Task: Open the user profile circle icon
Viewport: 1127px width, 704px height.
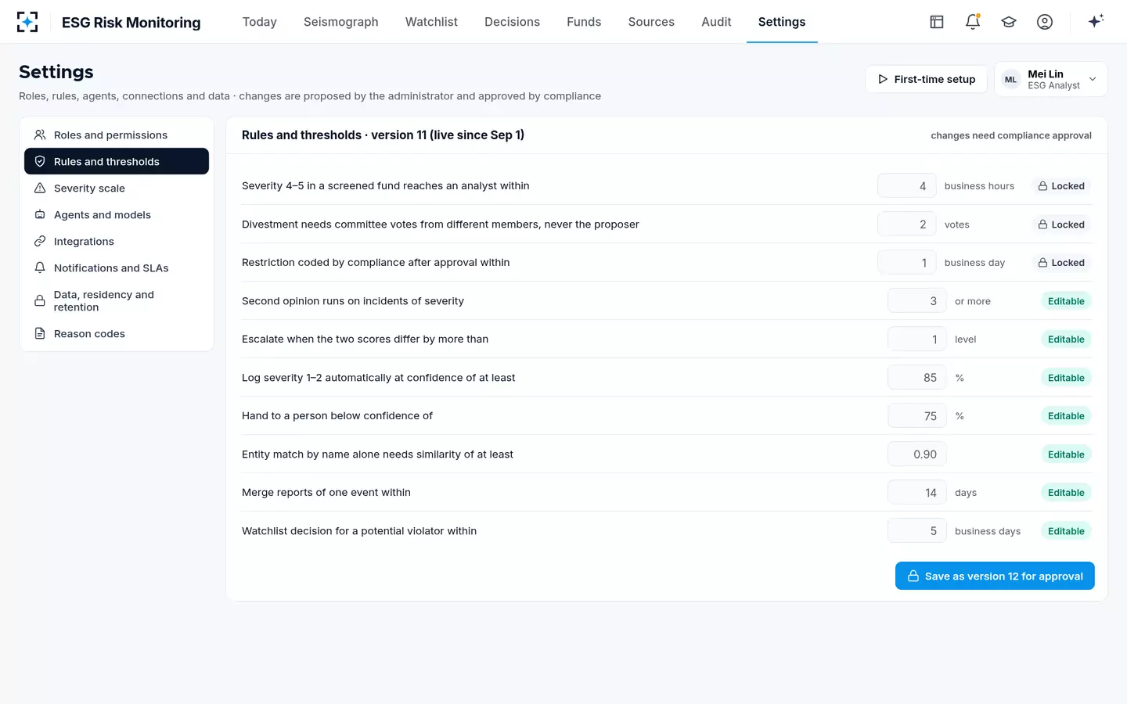Action: point(1045,22)
